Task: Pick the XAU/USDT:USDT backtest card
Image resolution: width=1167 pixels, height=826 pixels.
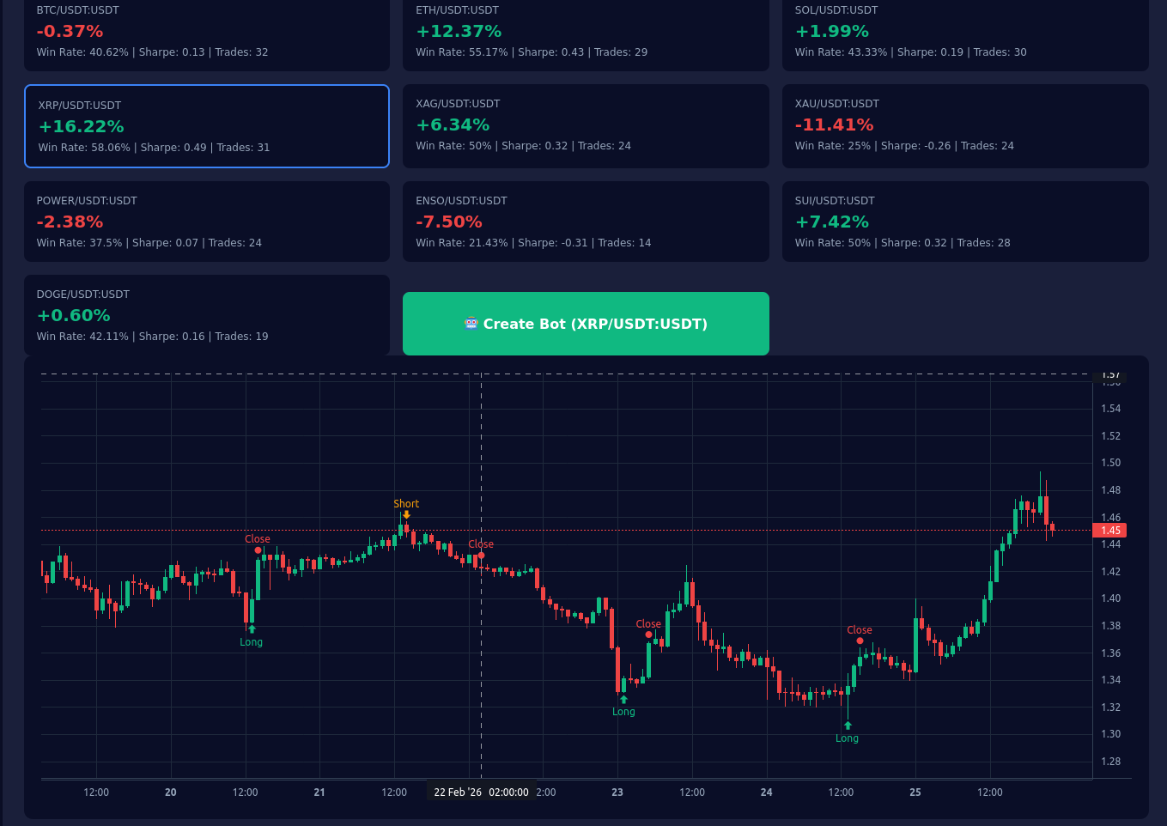Action: point(964,125)
